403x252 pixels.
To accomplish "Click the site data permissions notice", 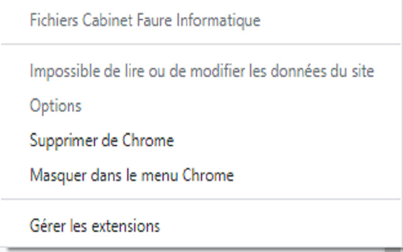I will pyautogui.click(x=201, y=71).
